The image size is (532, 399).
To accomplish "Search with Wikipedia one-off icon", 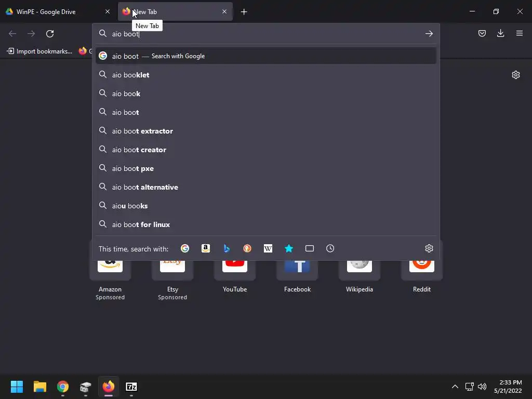I will [x=268, y=248].
